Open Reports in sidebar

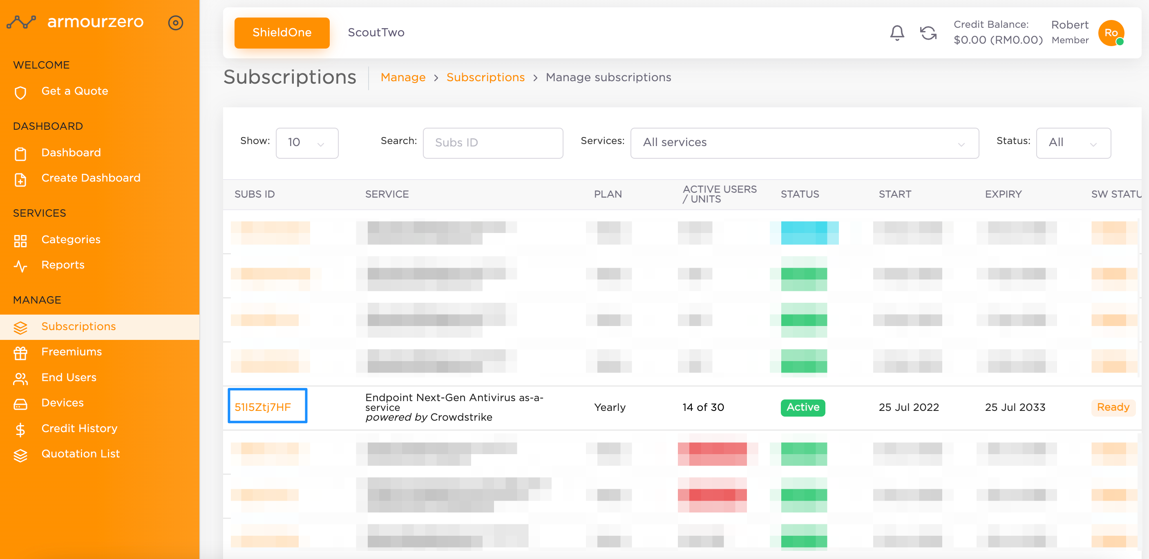coord(63,264)
